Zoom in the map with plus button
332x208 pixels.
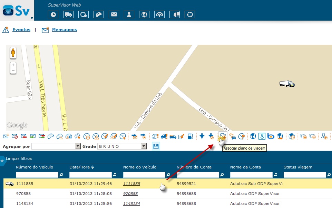(x=13, y=65)
